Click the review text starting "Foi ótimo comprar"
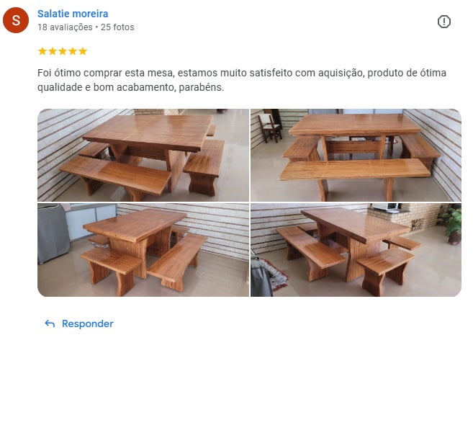Viewport: 473px width, 425px height. (x=242, y=80)
